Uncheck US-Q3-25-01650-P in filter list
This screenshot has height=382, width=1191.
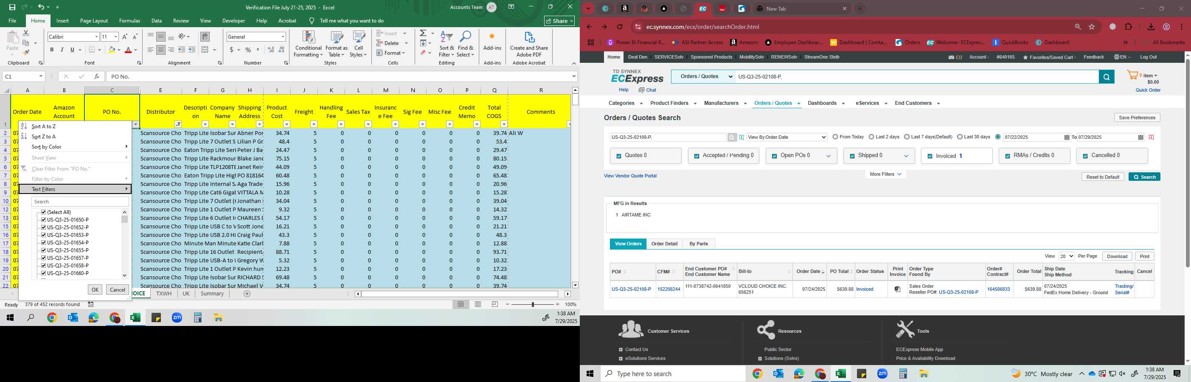coord(43,220)
